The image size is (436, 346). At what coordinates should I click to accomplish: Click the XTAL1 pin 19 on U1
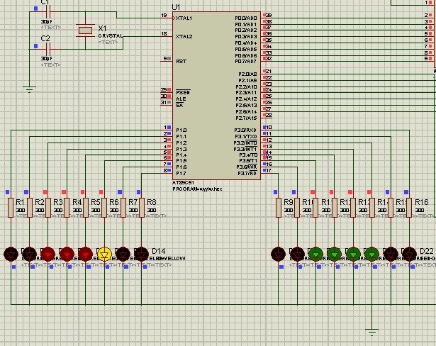point(167,16)
